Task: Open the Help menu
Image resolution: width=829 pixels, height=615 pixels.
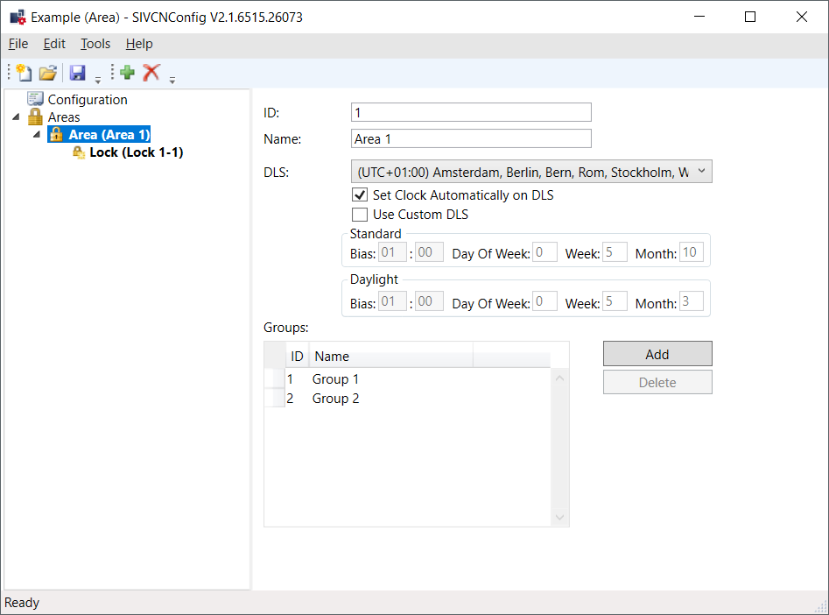Action: [x=139, y=44]
